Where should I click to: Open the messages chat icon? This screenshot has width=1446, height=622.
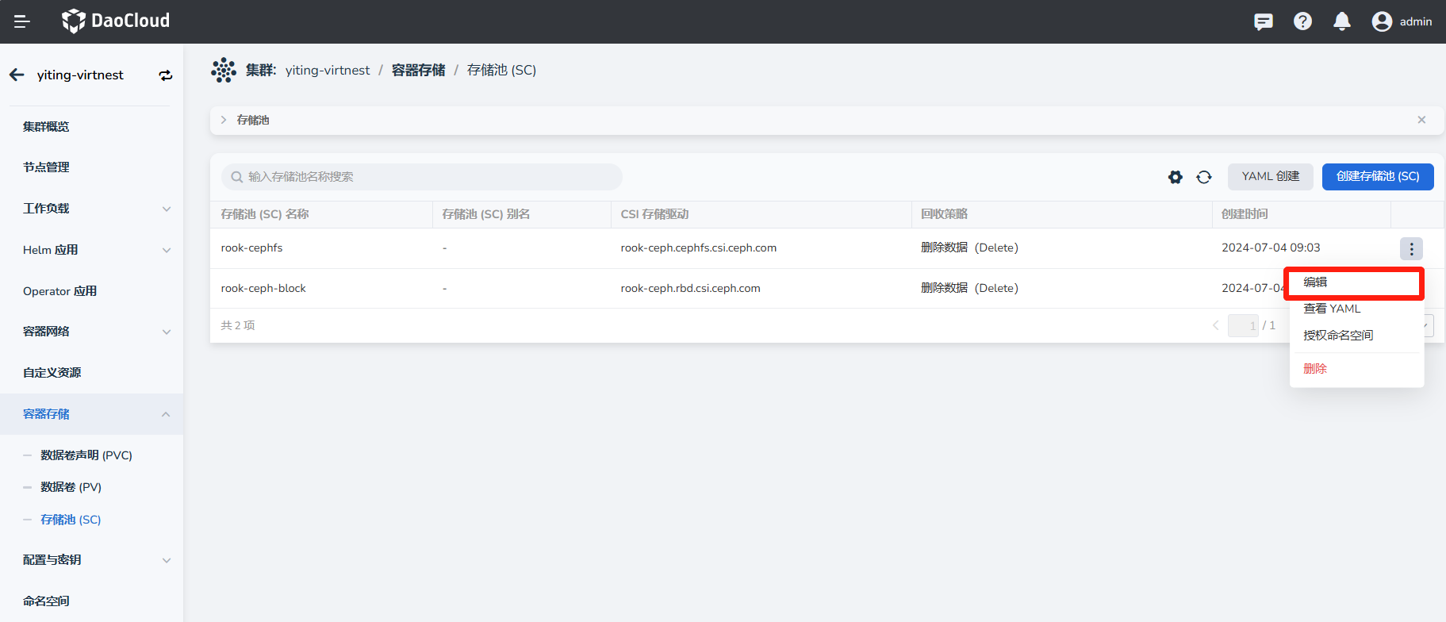click(x=1263, y=21)
